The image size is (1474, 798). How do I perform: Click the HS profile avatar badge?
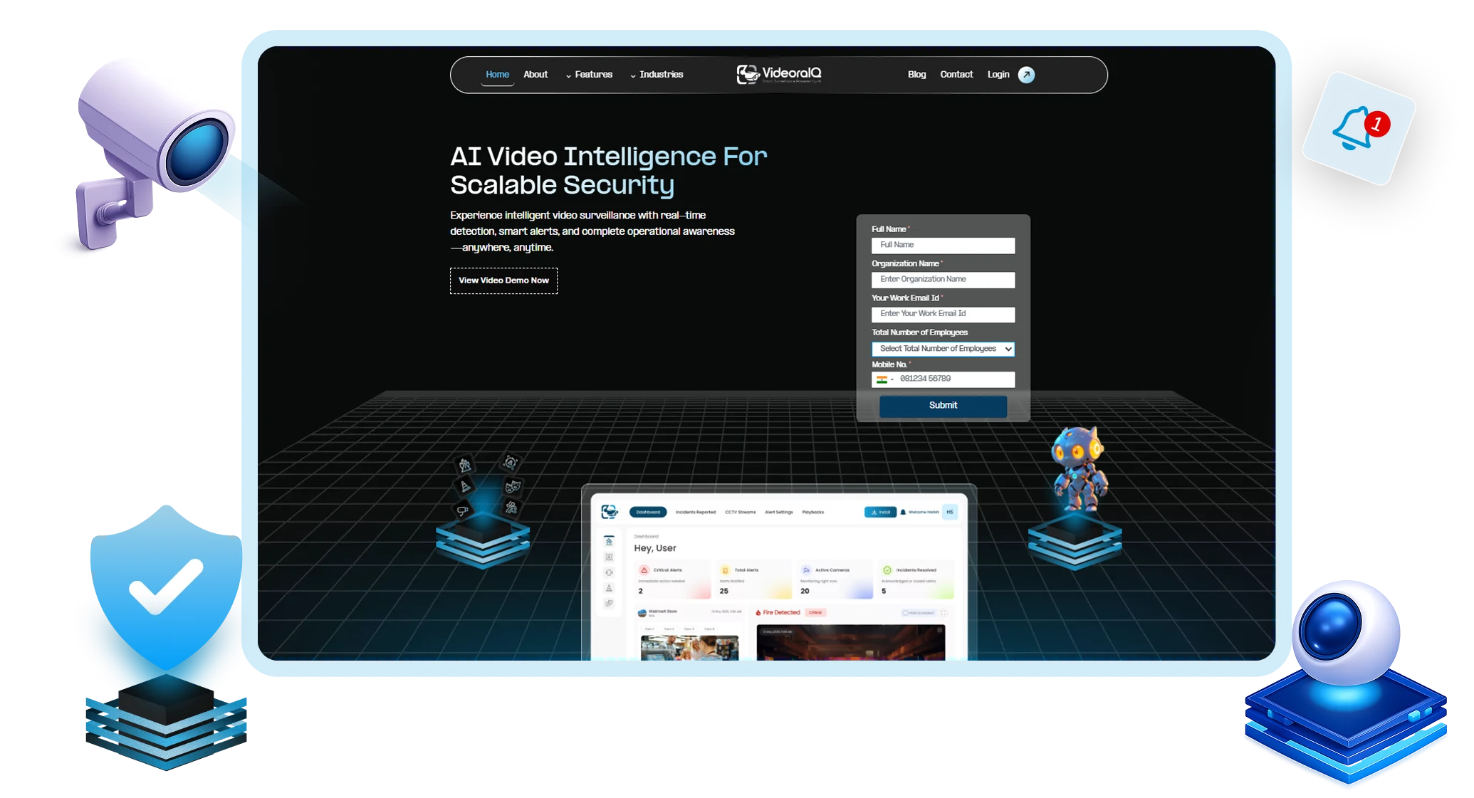pos(950,512)
